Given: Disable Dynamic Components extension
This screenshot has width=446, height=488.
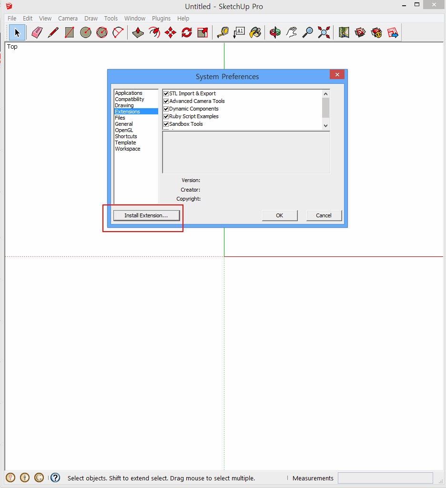Looking at the screenshot, I should [166, 109].
